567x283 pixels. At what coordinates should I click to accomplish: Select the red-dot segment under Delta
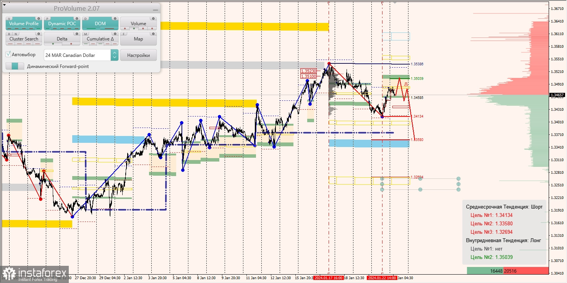(71, 44)
